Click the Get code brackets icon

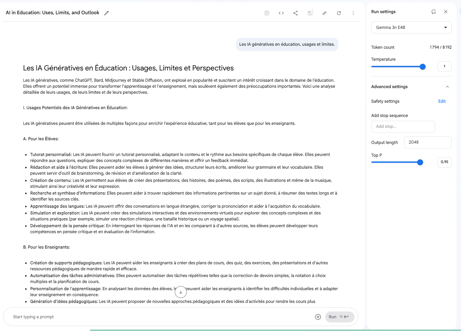point(281,13)
